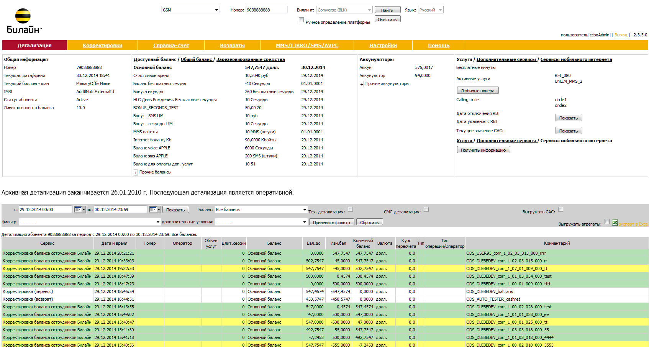Click the Выход logout link
The width and height of the screenshot is (649, 347).
point(621,35)
